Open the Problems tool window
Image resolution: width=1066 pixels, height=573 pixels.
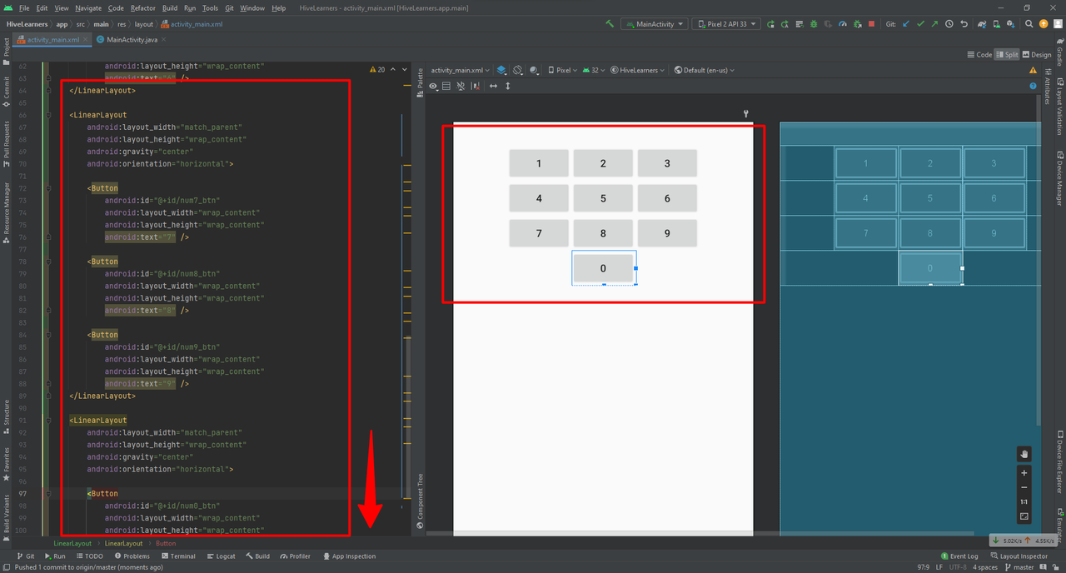(x=132, y=556)
